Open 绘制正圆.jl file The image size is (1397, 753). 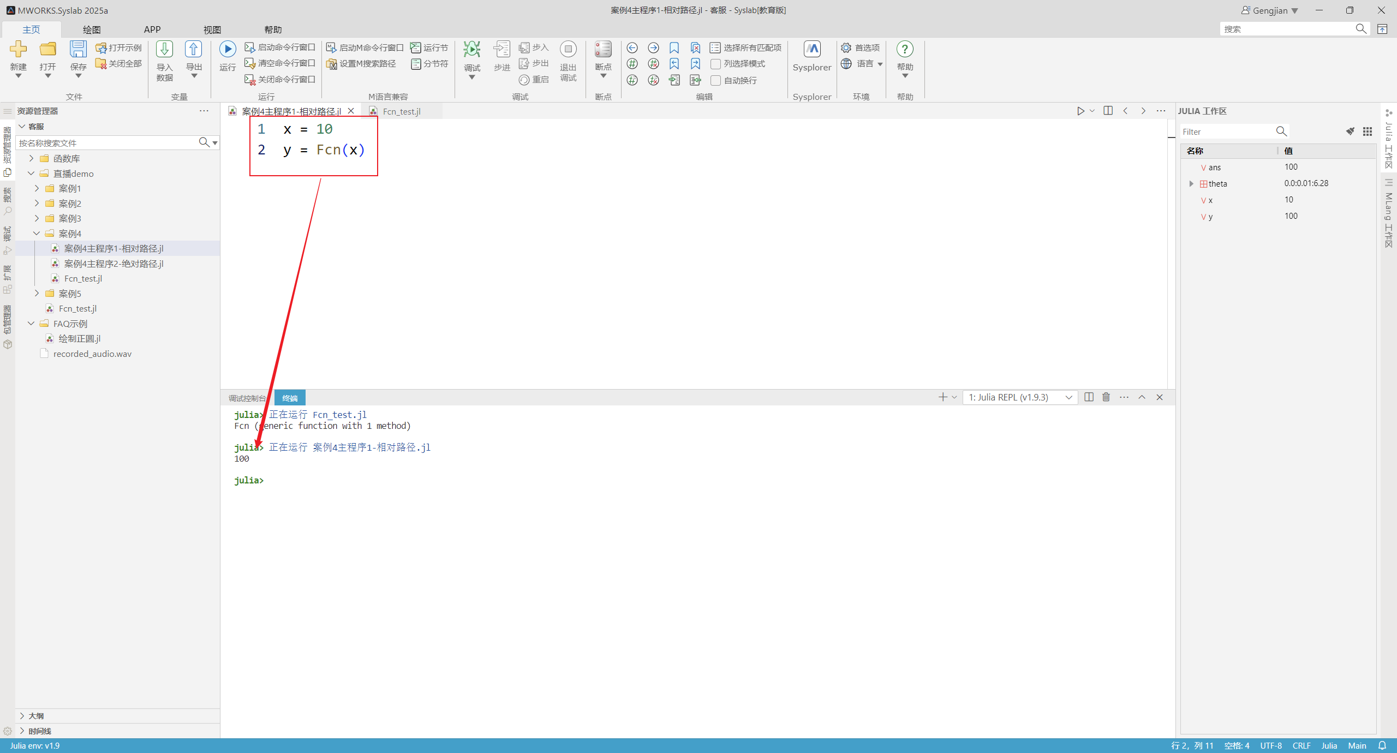pyautogui.click(x=79, y=339)
